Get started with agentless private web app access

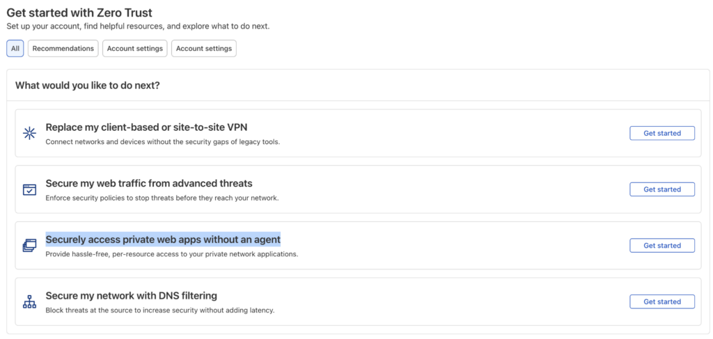(x=662, y=246)
